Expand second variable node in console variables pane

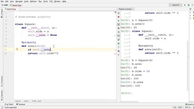click(191, 15)
